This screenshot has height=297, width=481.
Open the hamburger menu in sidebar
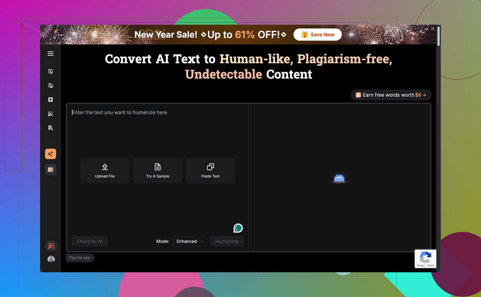(50, 54)
